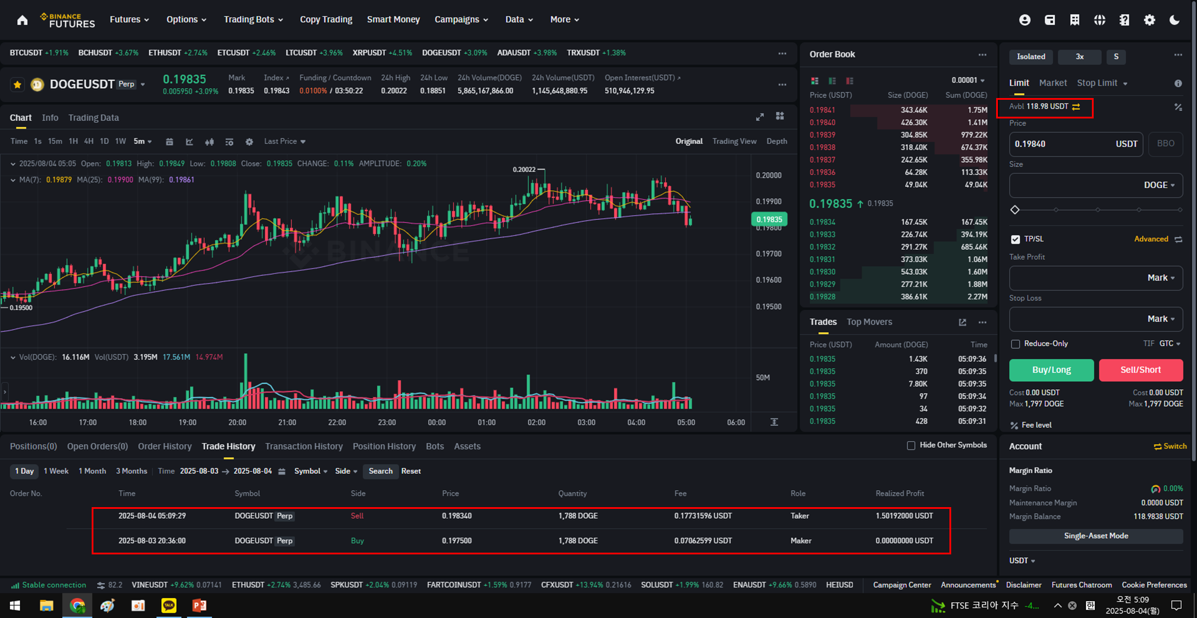This screenshot has height=618, width=1197.
Task: Select the 1 Week filter
Action: click(56, 472)
